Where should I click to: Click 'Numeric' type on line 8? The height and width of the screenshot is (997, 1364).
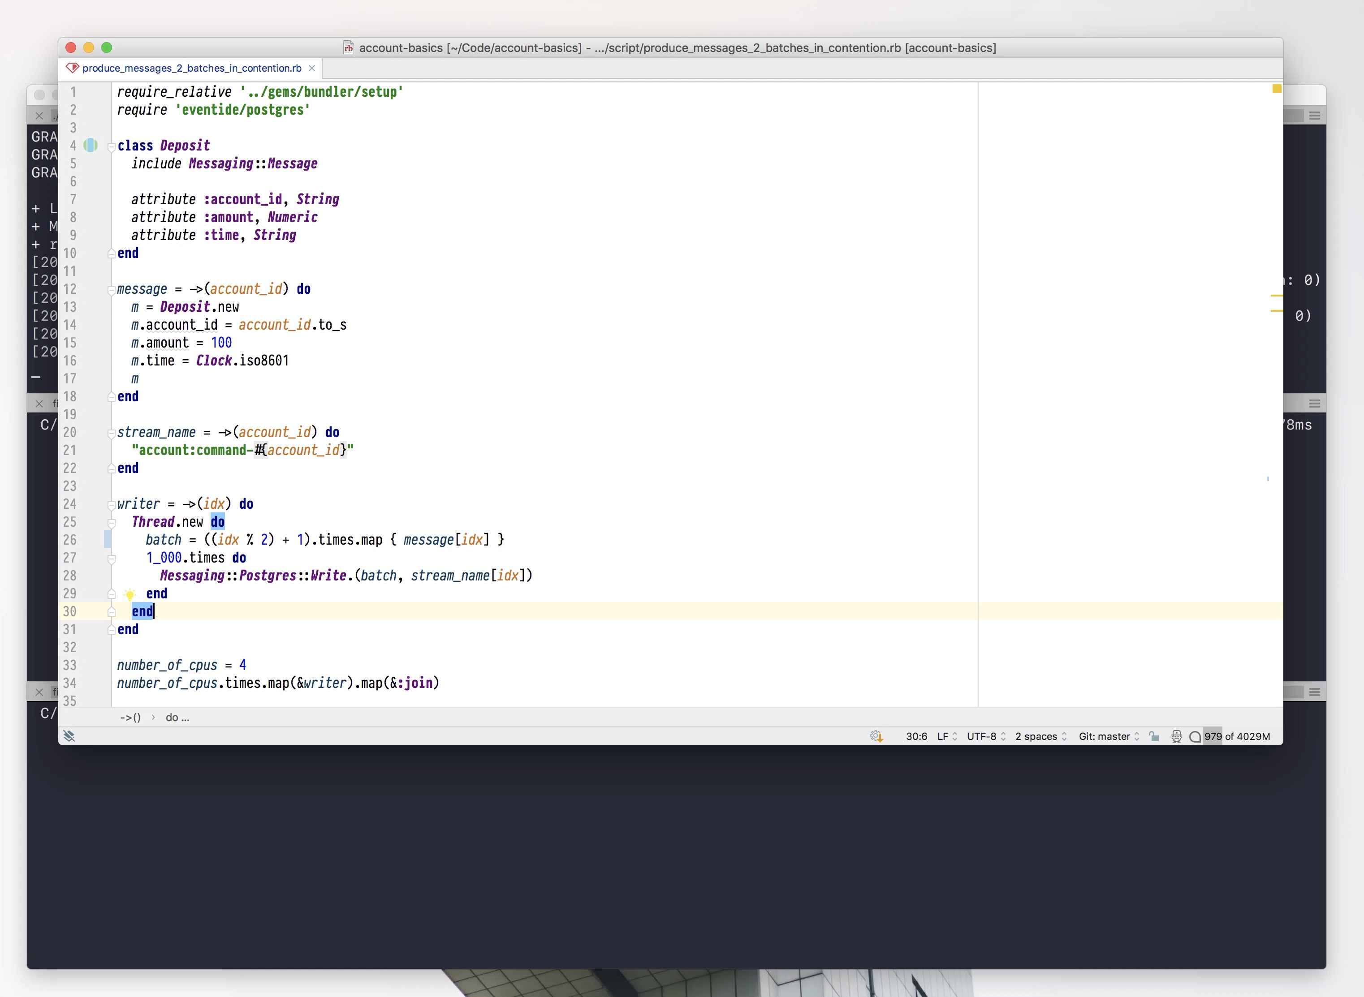[292, 217]
